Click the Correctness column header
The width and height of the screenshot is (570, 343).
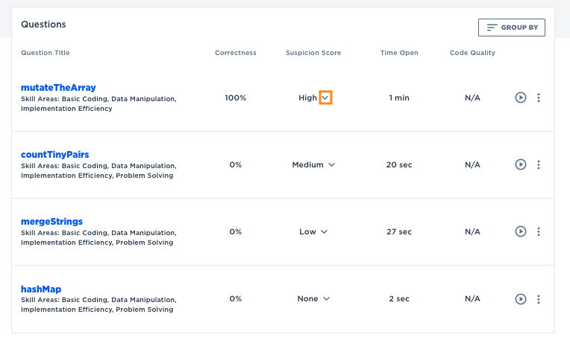point(235,53)
